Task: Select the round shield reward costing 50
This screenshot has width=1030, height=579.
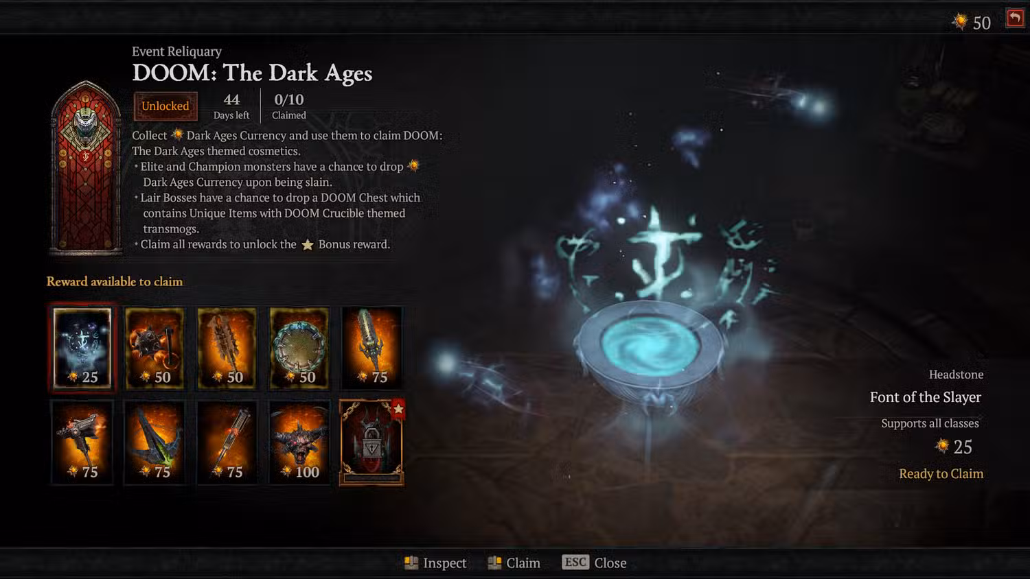Action: pos(299,348)
